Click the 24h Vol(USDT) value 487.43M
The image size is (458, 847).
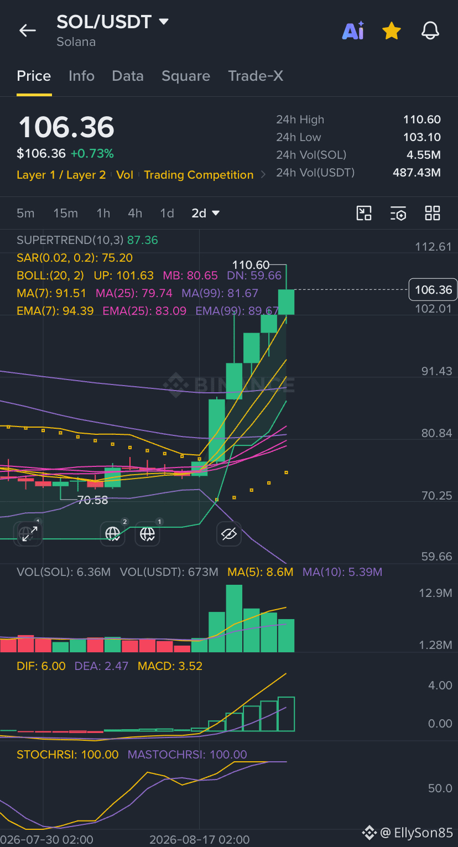[417, 173]
